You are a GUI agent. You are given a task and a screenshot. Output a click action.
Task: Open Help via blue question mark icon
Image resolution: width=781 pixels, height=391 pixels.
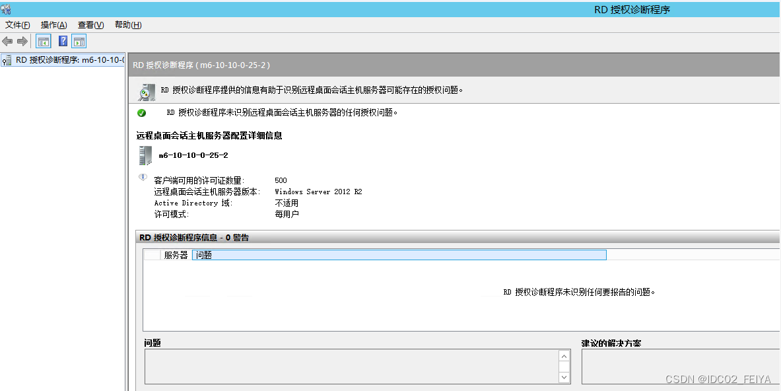63,42
